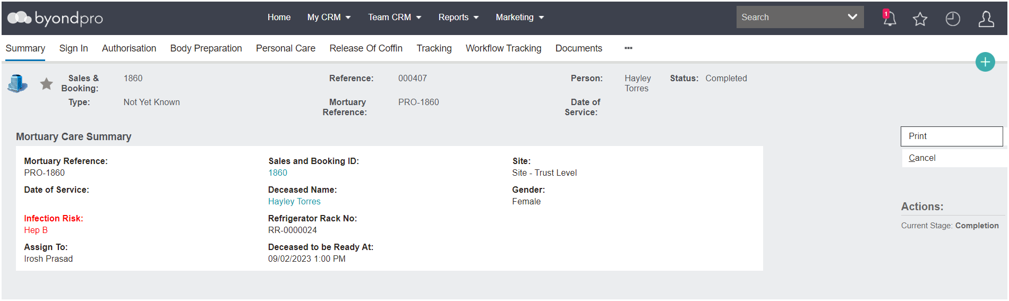Click rack number RR-0000024
This screenshot has height=301, width=1009.
293,230
